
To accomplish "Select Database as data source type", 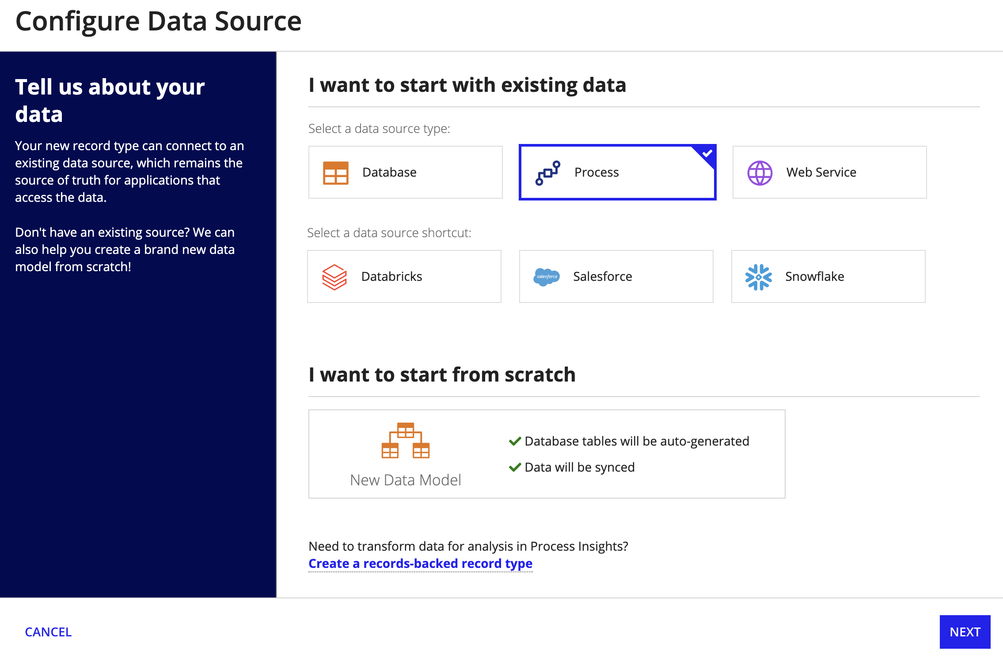I will point(405,172).
